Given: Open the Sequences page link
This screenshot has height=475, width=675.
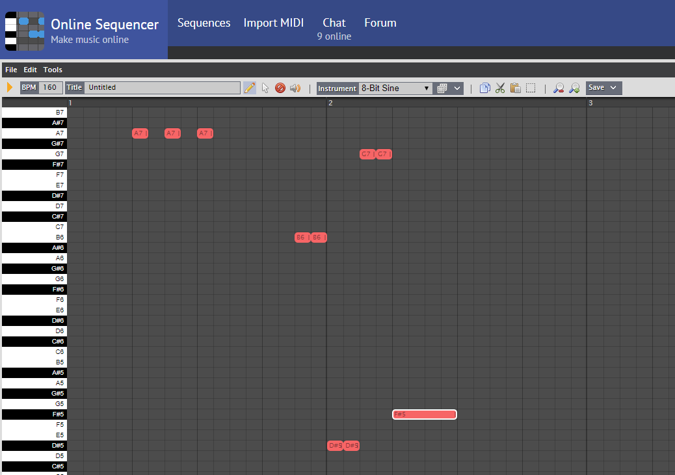Looking at the screenshot, I should click(x=204, y=23).
